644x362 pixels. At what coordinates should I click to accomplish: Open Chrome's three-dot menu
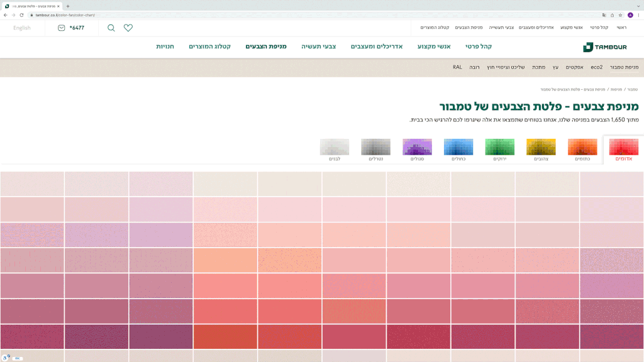coord(638,14)
